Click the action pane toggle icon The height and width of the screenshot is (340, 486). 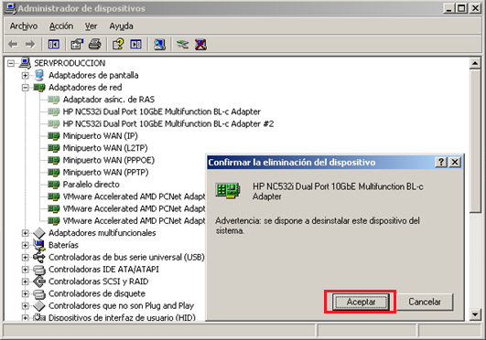pyautogui.click(x=135, y=45)
